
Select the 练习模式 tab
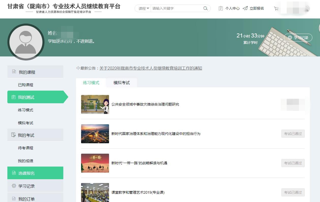[x=91, y=83]
